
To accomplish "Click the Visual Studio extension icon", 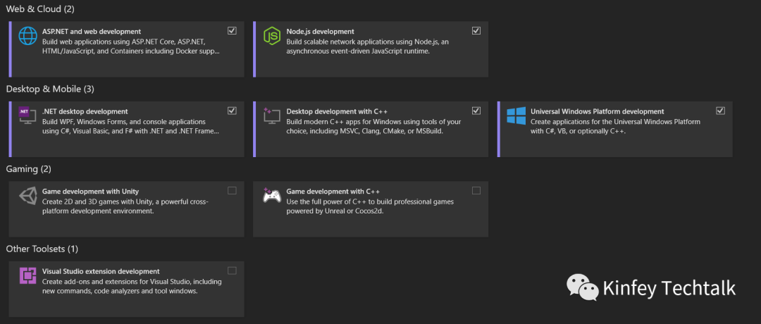I will [x=27, y=275].
